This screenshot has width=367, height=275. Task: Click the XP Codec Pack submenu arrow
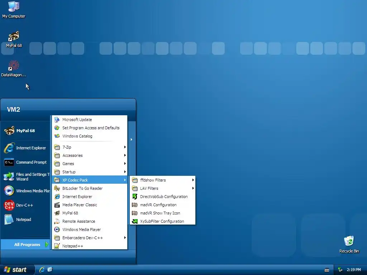[x=125, y=180]
